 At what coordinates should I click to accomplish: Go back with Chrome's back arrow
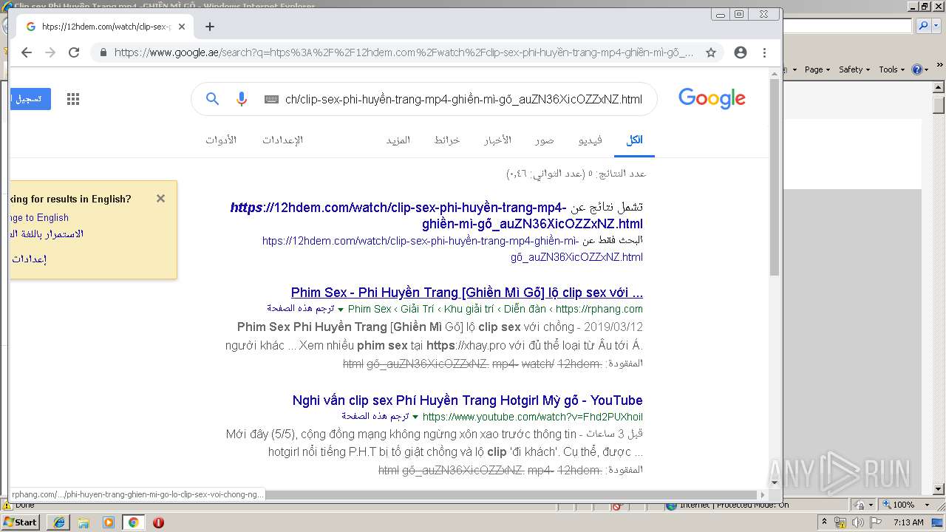point(27,52)
